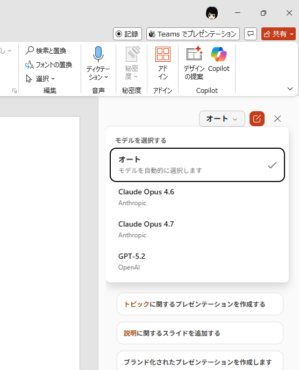The image size is (299, 370).
Task: Click 説明に関するスライドを追加する suggestion
Action: click(x=200, y=333)
